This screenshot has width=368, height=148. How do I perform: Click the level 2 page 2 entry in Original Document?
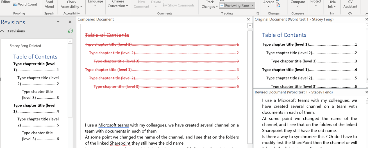(x=312, y=53)
